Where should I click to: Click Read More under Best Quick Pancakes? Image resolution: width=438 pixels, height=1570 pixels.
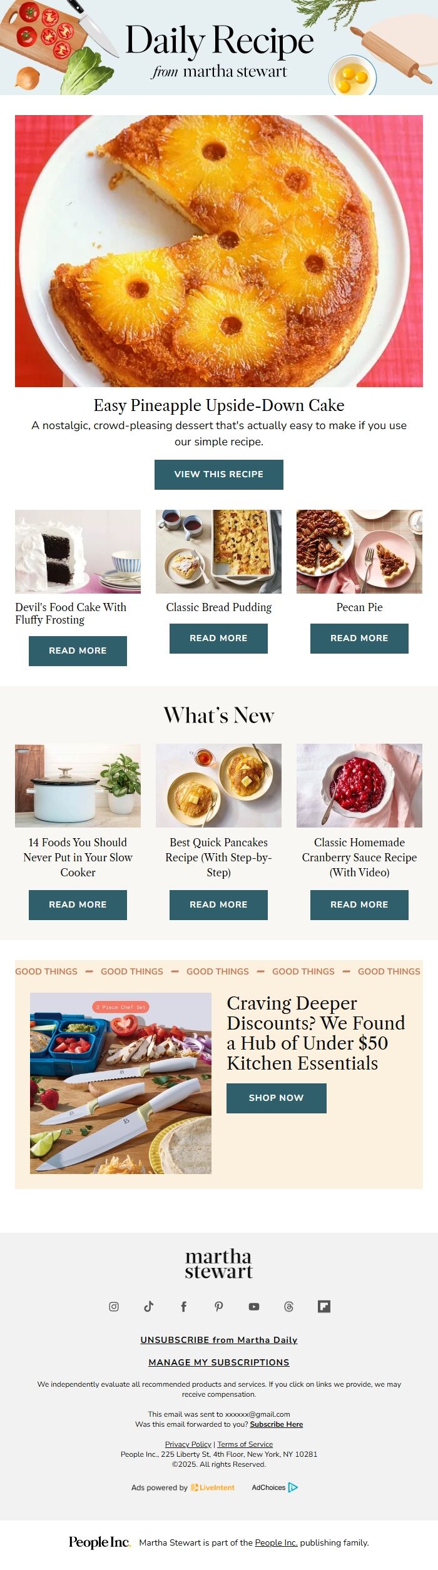click(218, 904)
